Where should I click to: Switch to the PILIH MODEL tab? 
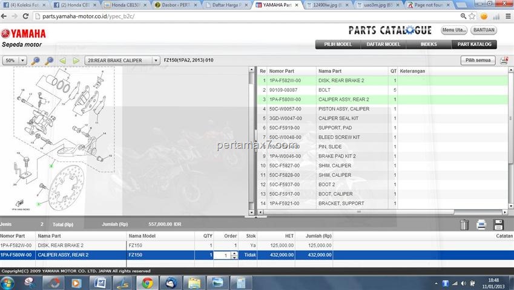pos(338,44)
